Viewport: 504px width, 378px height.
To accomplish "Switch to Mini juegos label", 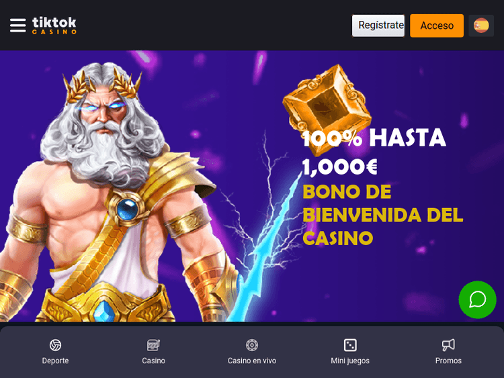I will coord(350,361).
